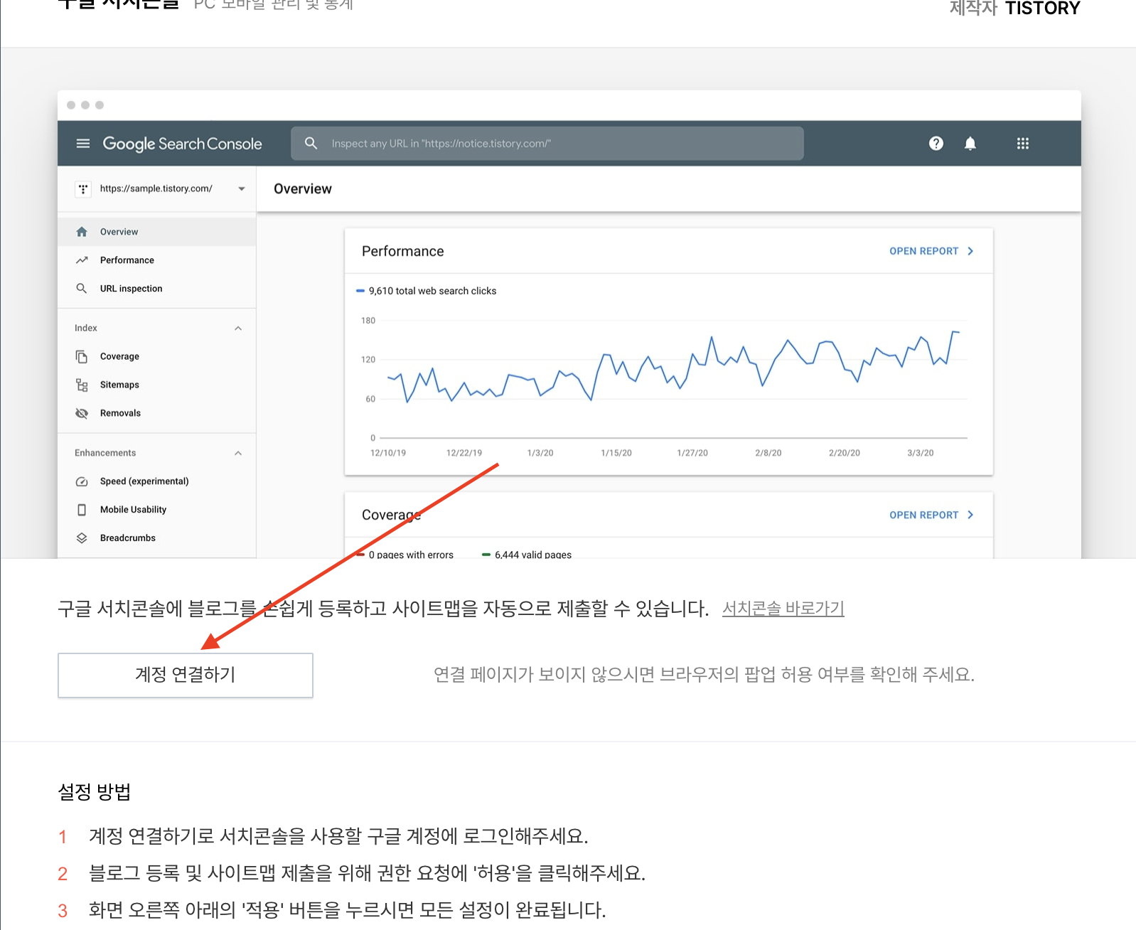Open the 서치콘솔 바로가기 link
This screenshot has height=930, width=1136.
pyautogui.click(x=783, y=609)
